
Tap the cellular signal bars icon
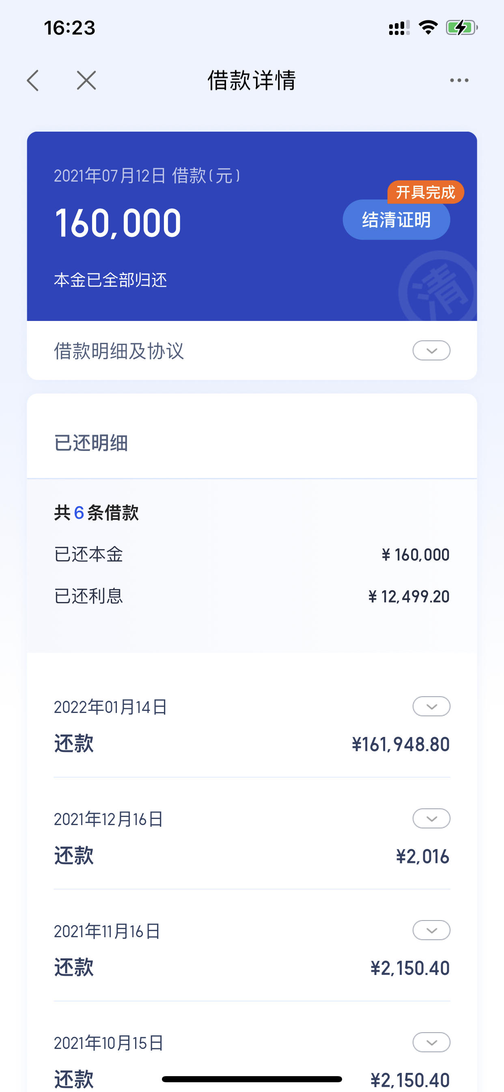399,28
